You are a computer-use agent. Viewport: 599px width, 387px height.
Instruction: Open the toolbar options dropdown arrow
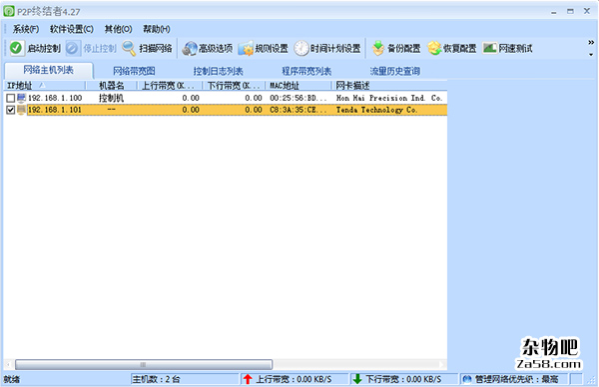591,55
